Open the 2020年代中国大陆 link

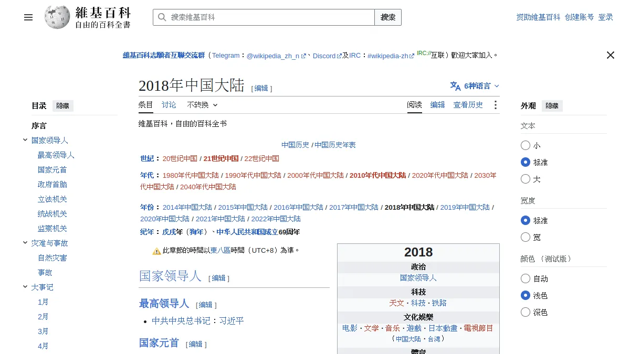(x=440, y=175)
